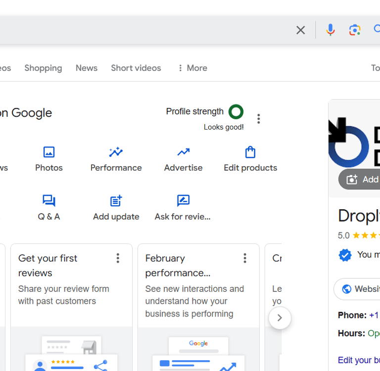Switch to the News tab
Screen dimensions: 380x371
pos(87,68)
